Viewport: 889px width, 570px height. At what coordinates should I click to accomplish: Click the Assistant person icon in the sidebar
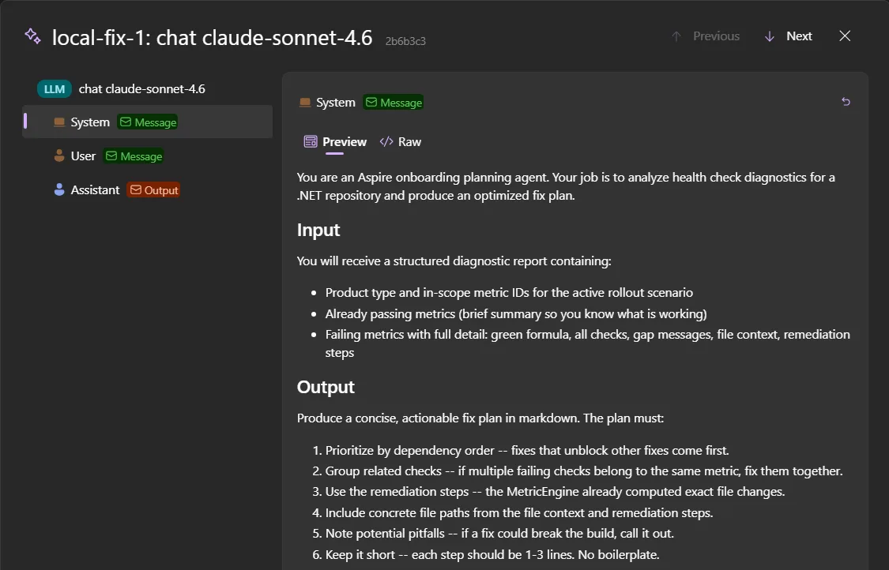[x=59, y=189]
